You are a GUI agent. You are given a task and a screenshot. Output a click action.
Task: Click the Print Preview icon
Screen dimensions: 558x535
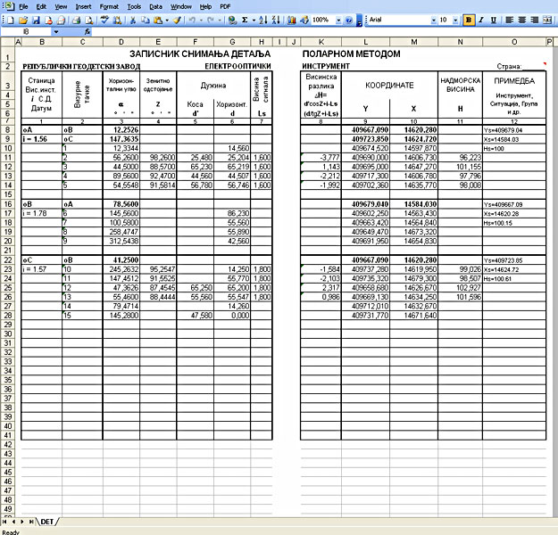[x=88, y=19]
